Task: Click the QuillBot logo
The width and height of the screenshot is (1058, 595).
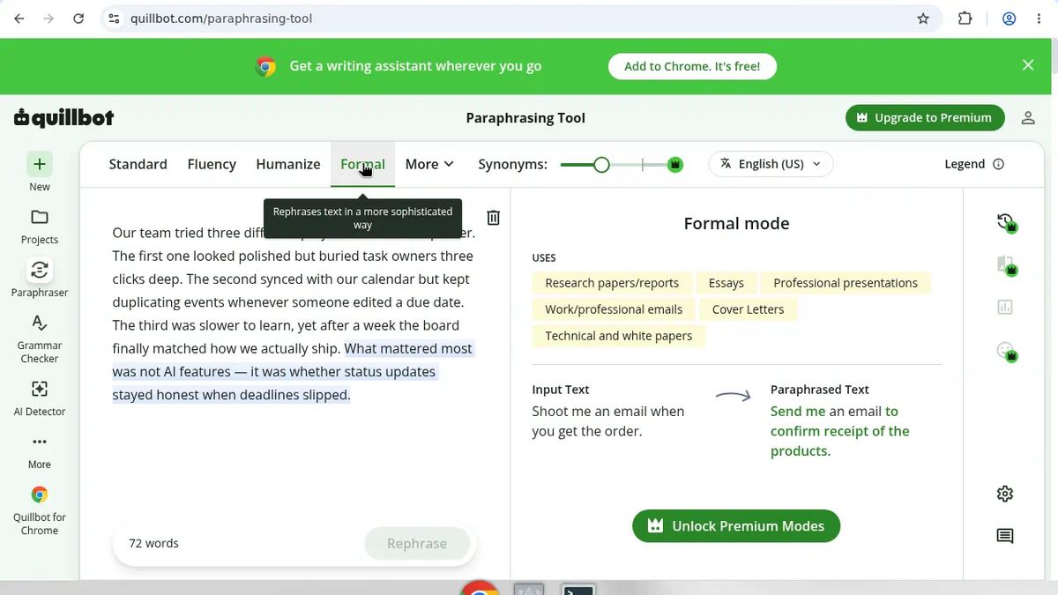Action: pyautogui.click(x=63, y=117)
